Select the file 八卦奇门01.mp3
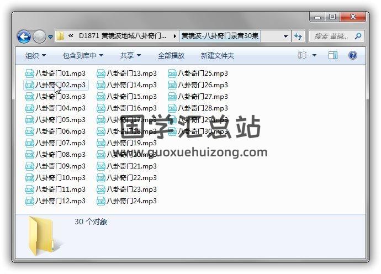Viewport: 381px width, 274px height. tap(56, 73)
